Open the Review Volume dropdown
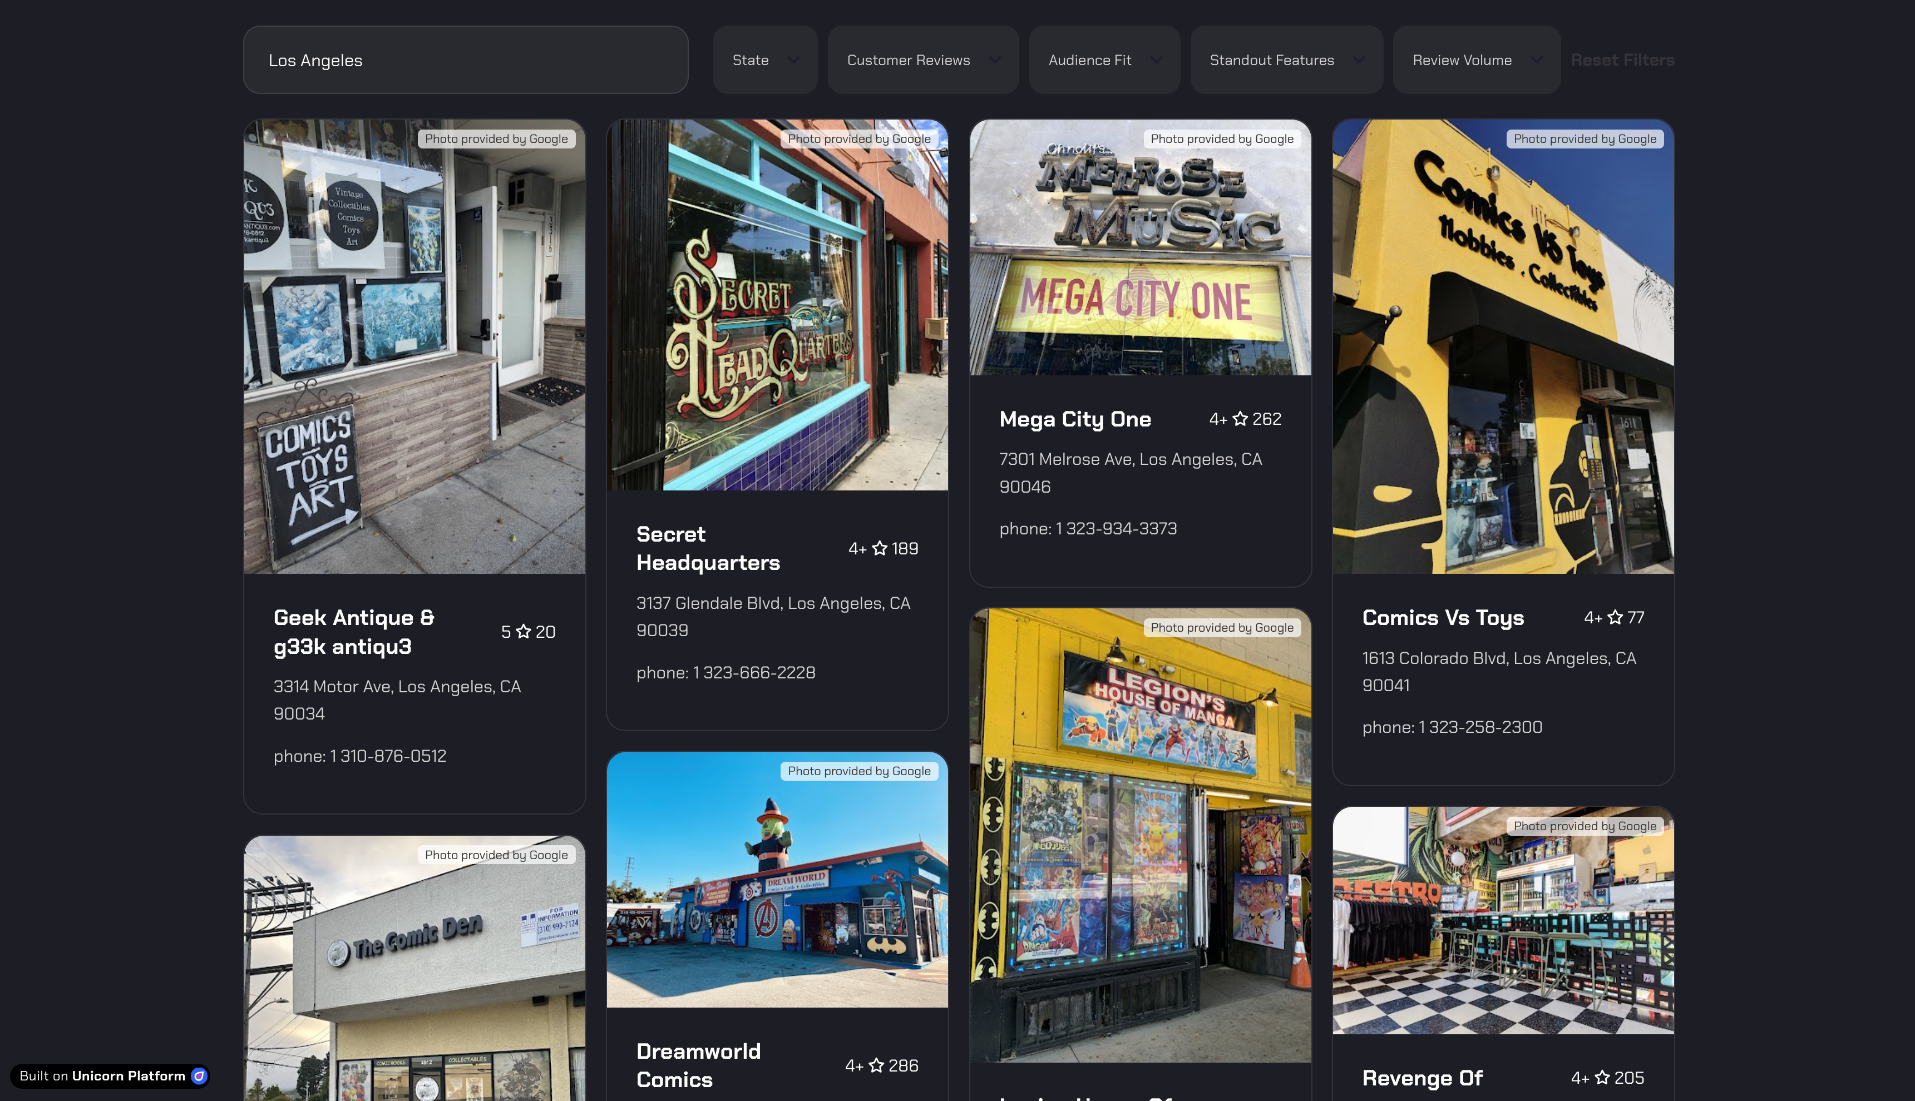The width and height of the screenshot is (1915, 1101). [1476, 59]
